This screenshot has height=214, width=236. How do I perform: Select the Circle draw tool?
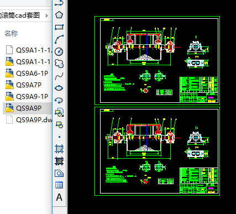coord(59,51)
